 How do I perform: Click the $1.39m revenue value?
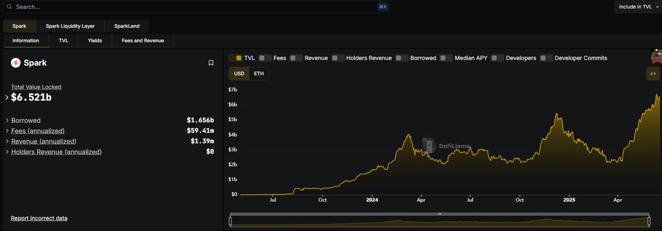click(202, 141)
